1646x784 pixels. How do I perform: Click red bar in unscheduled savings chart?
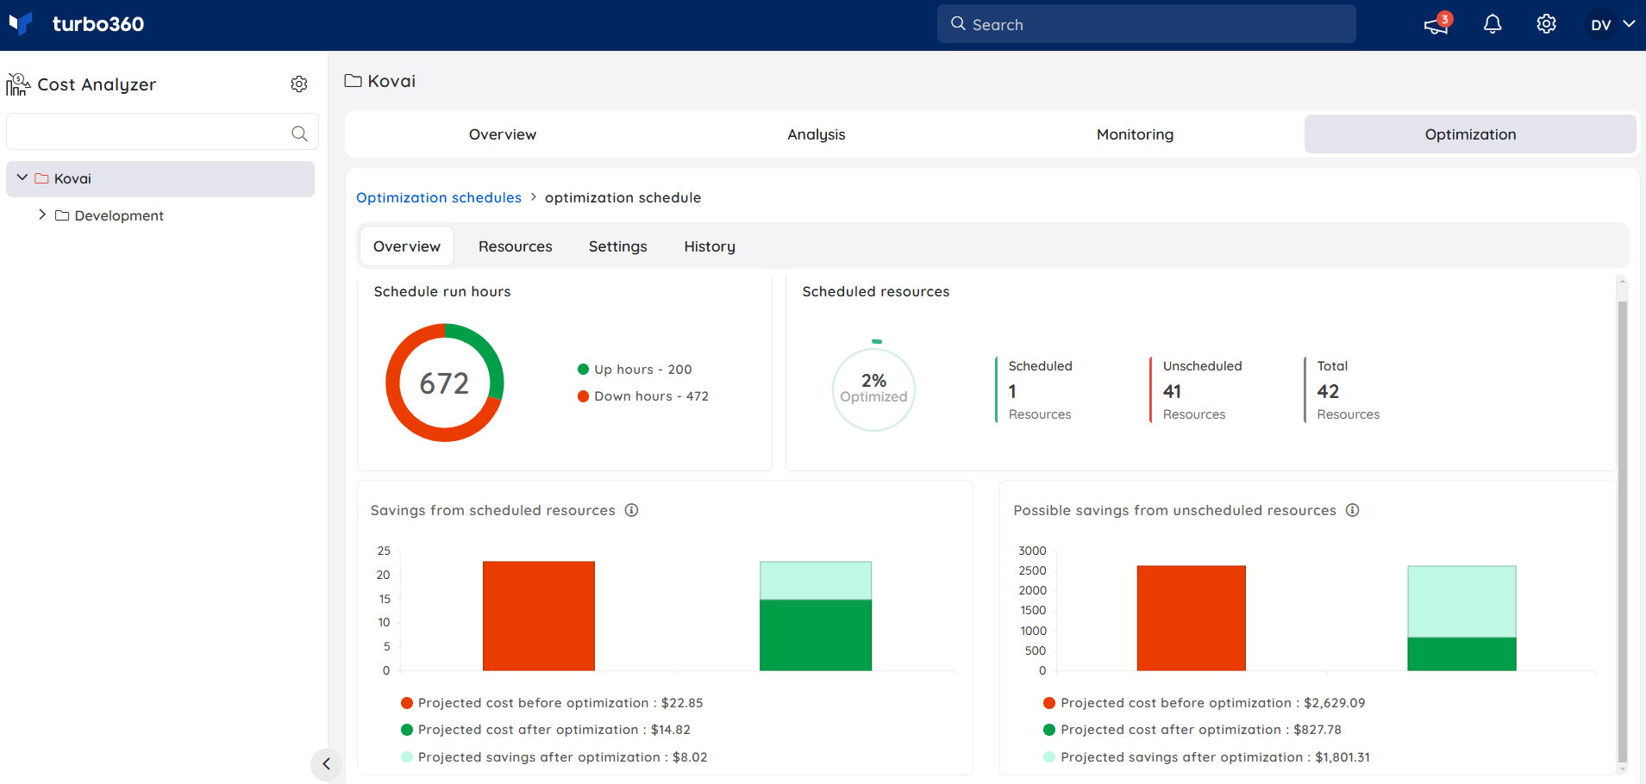click(x=1191, y=618)
